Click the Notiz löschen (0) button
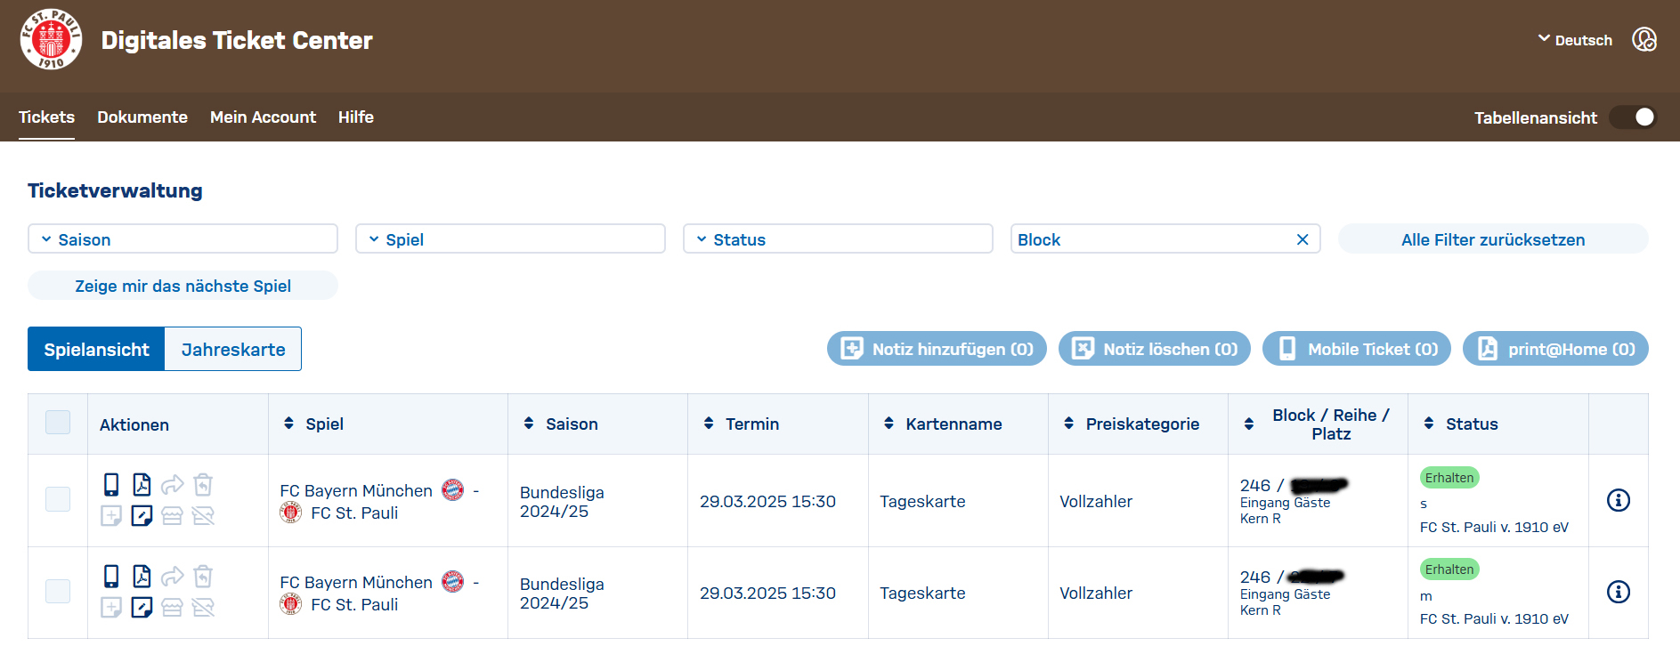 click(x=1155, y=349)
